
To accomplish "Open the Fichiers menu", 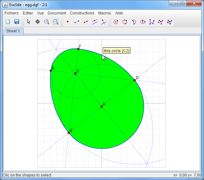I will point(12,13).
